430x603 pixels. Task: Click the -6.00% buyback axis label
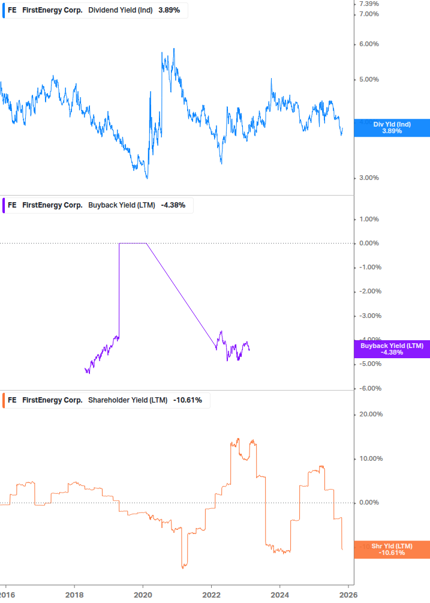coord(370,388)
